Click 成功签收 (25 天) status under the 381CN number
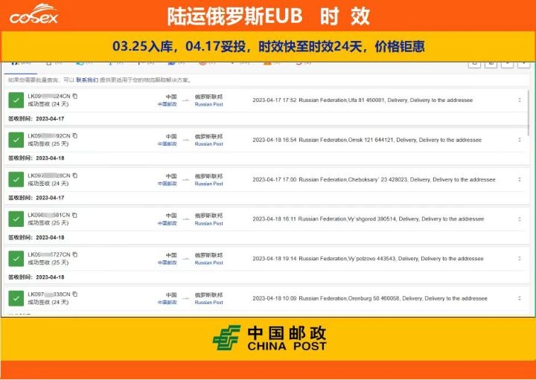 [x=48, y=223]
